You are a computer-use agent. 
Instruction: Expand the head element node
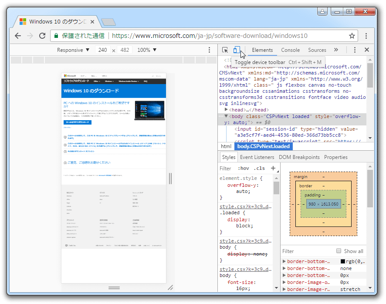pyautogui.click(x=226, y=110)
